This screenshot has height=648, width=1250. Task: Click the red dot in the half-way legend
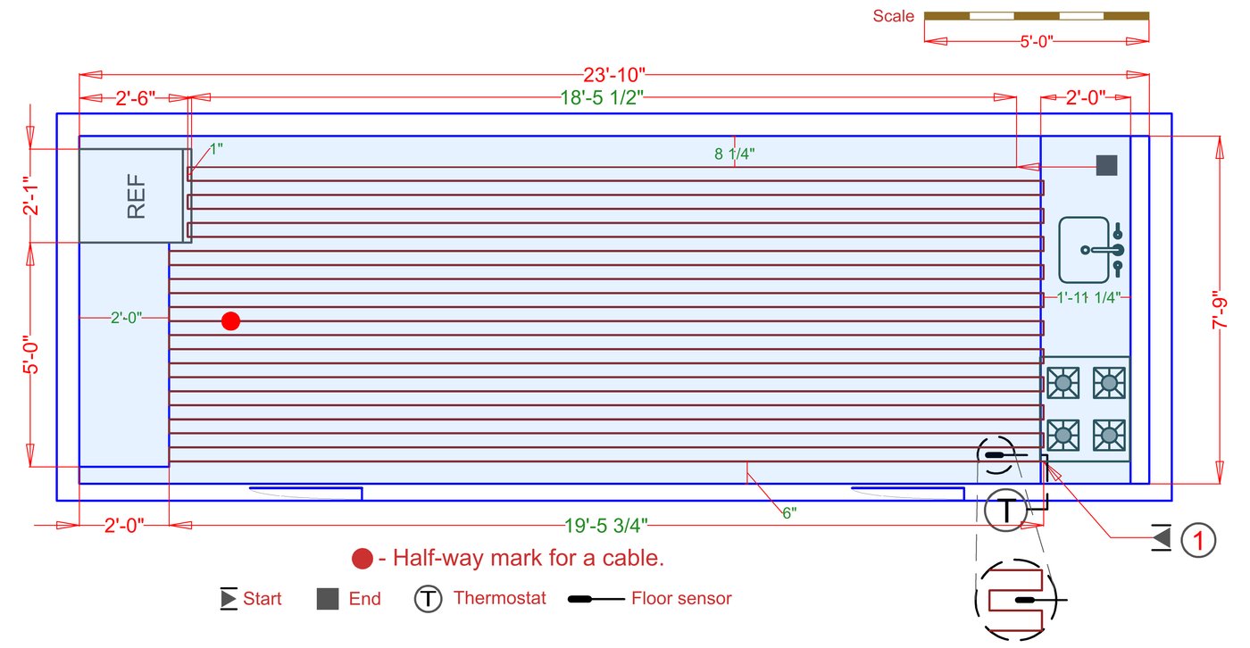pos(362,560)
